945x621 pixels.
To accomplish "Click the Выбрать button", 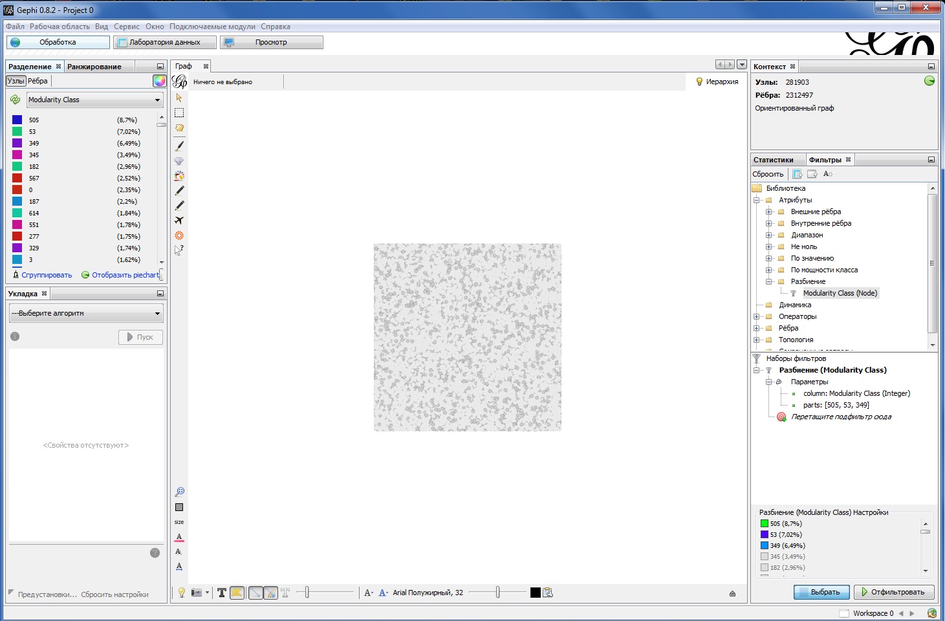I will [x=821, y=592].
